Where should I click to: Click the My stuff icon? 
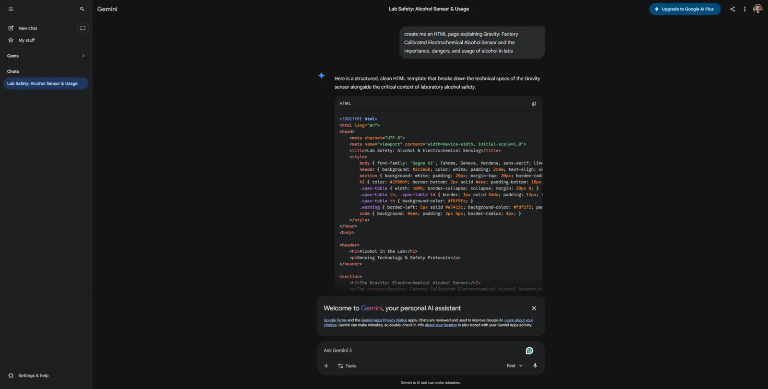11,40
